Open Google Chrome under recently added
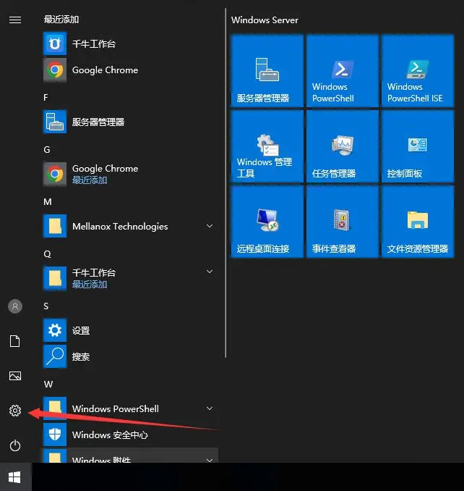This screenshot has width=464, height=491. 104,70
